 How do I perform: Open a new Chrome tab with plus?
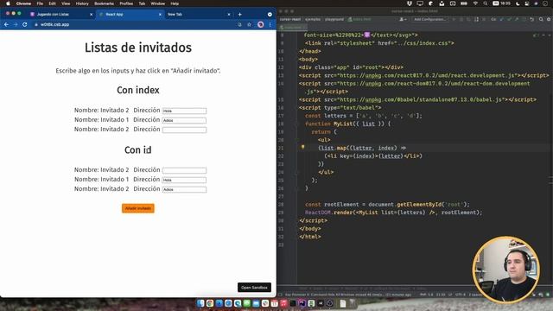[240, 15]
